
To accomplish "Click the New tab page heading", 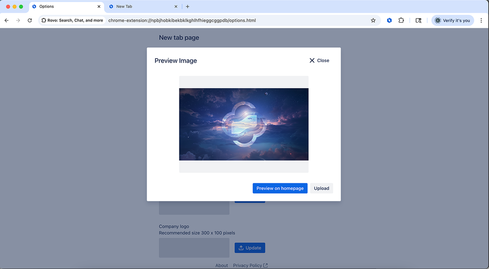I will [179, 38].
